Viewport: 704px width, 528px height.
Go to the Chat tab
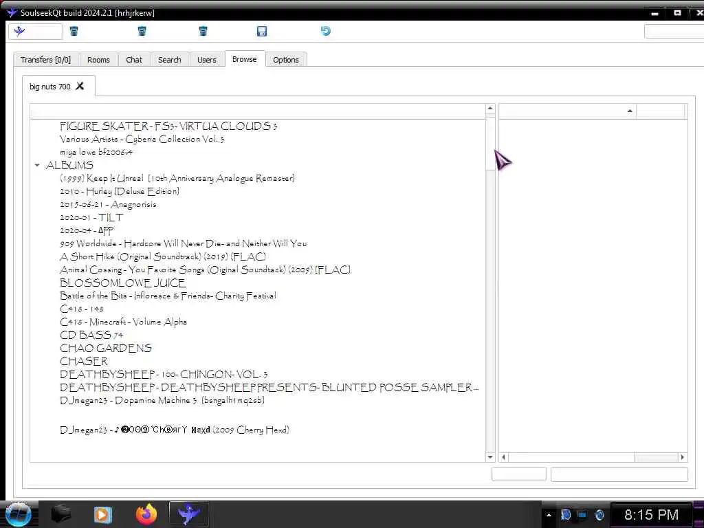click(134, 60)
